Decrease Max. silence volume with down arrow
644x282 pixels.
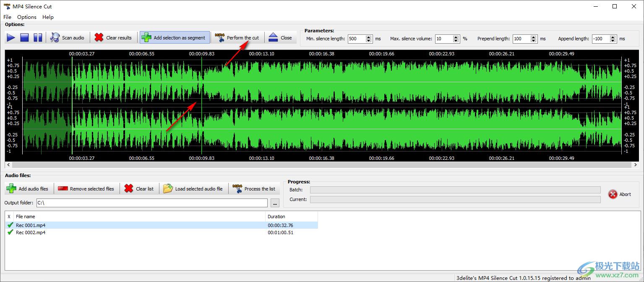(x=456, y=41)
